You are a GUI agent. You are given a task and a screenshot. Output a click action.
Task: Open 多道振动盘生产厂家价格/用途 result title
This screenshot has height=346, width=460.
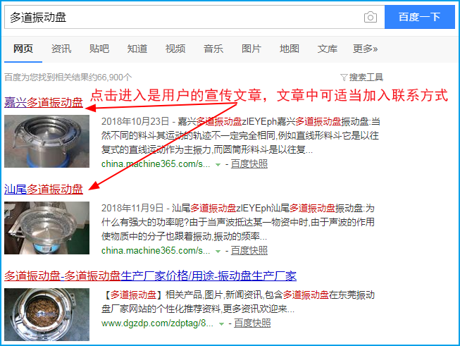150,276
